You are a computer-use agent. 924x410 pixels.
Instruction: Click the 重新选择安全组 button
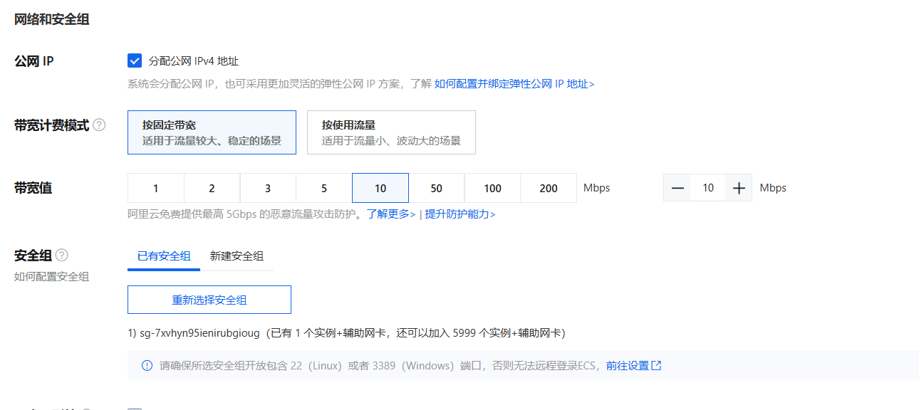coord(209,300)
